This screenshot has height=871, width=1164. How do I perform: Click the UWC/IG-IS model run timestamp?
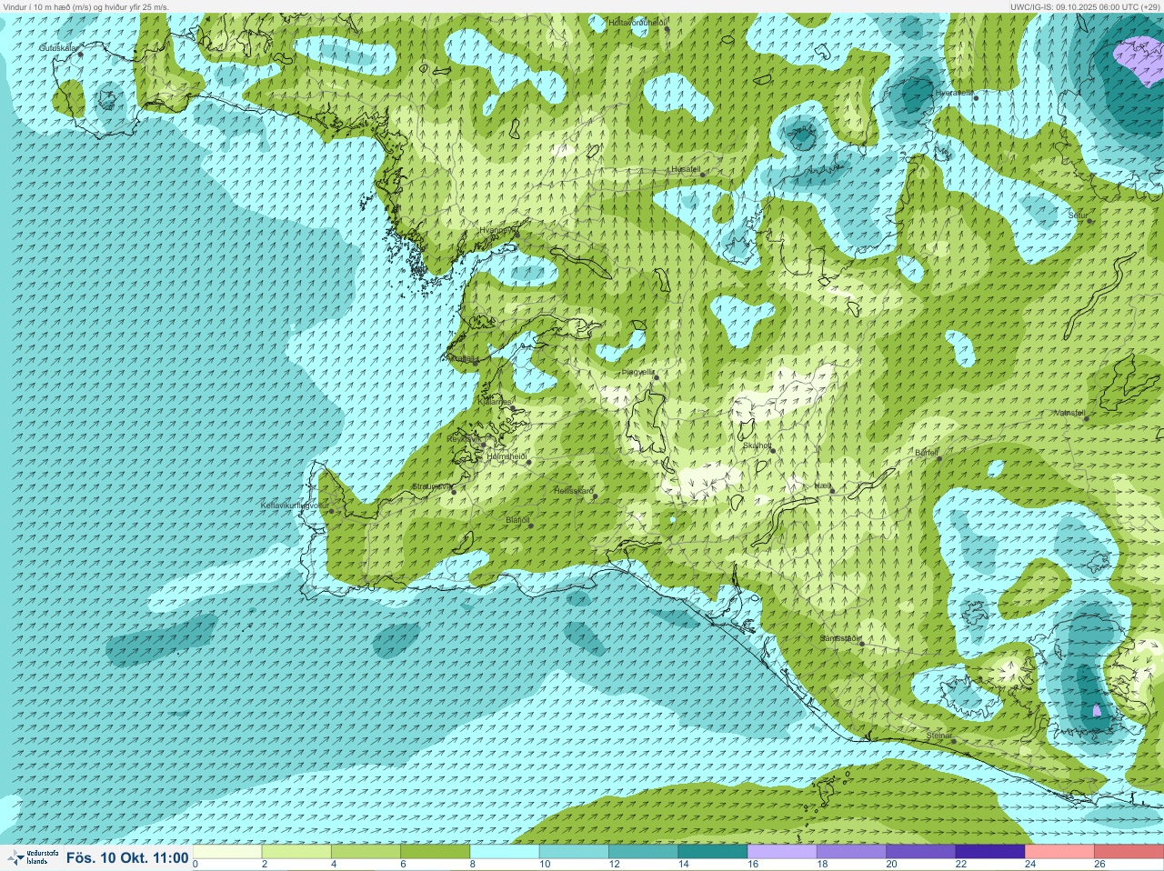[1084, 6]
